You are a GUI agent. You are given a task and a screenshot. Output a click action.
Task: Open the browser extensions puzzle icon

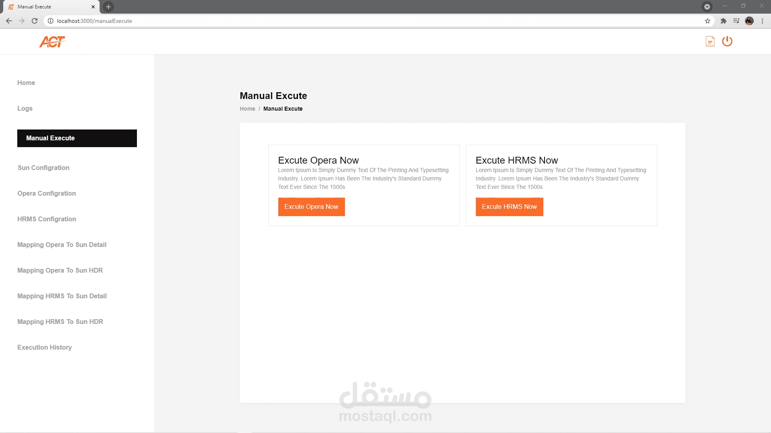coord(723,21)
